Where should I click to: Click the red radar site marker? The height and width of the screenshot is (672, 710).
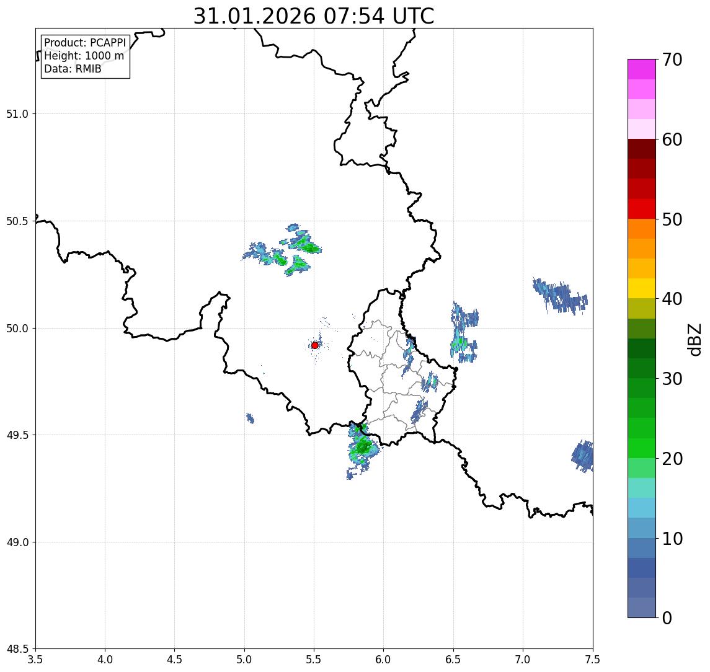[315, 345]
